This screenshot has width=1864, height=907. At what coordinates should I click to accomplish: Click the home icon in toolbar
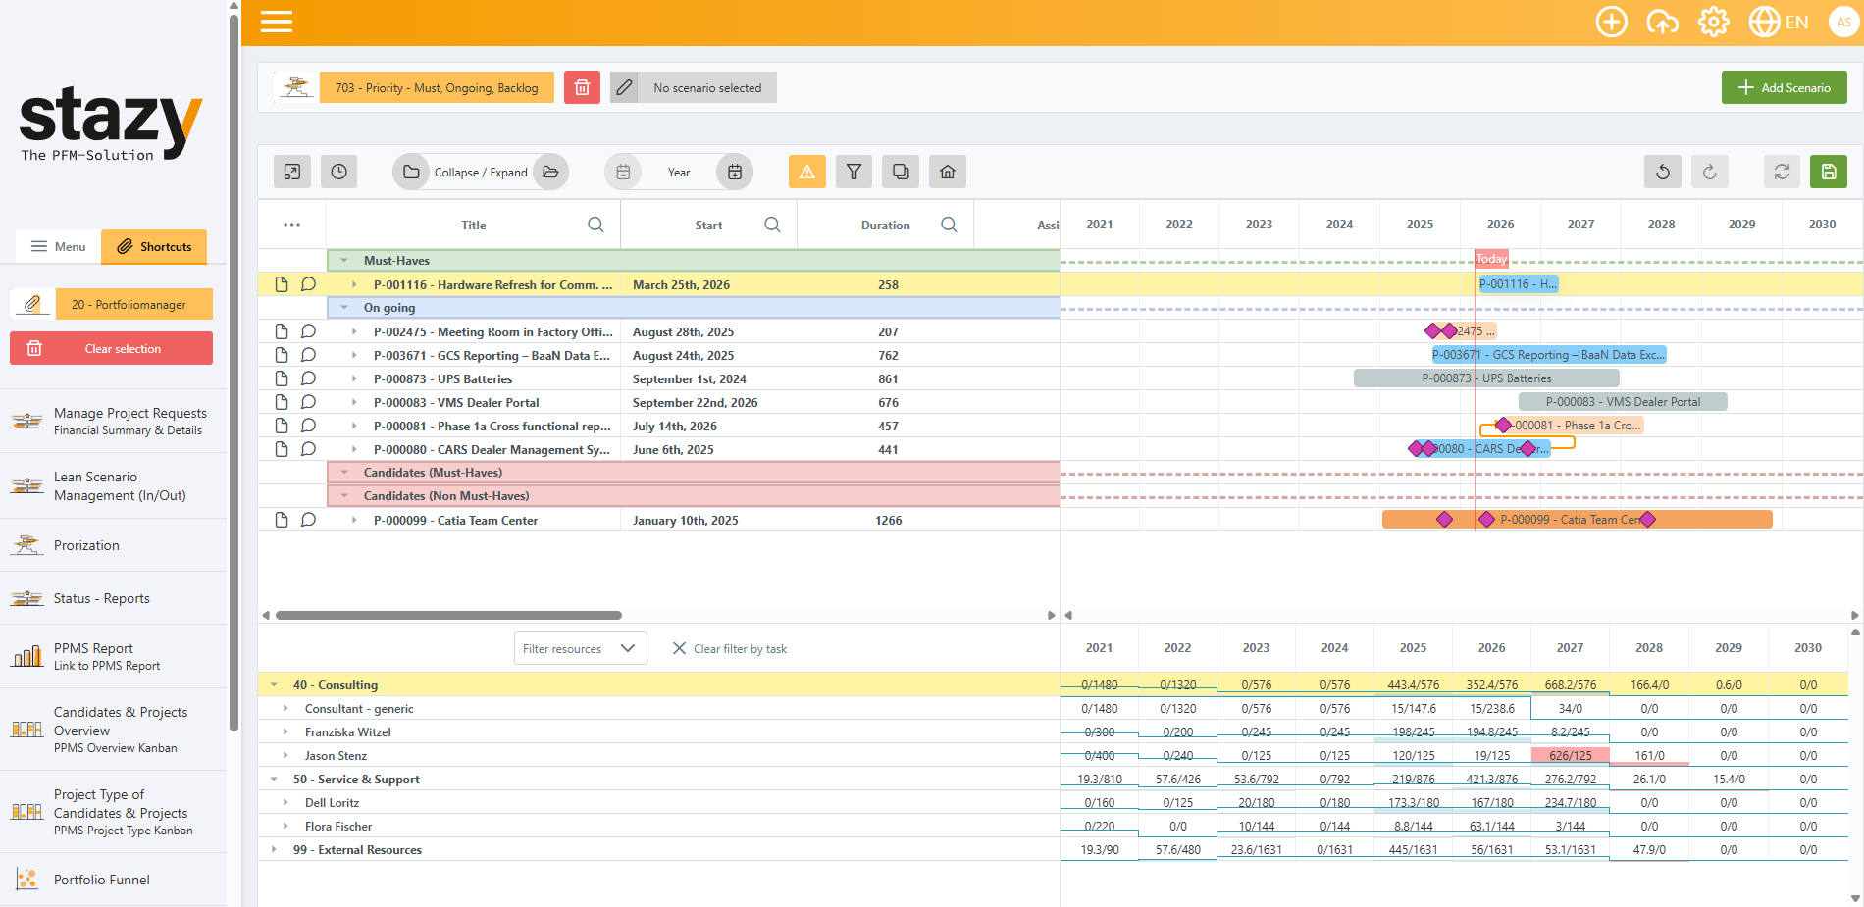(948, 172)
